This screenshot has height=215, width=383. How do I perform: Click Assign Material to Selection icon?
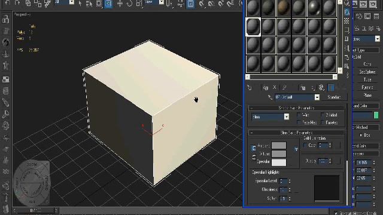[266, 88]
